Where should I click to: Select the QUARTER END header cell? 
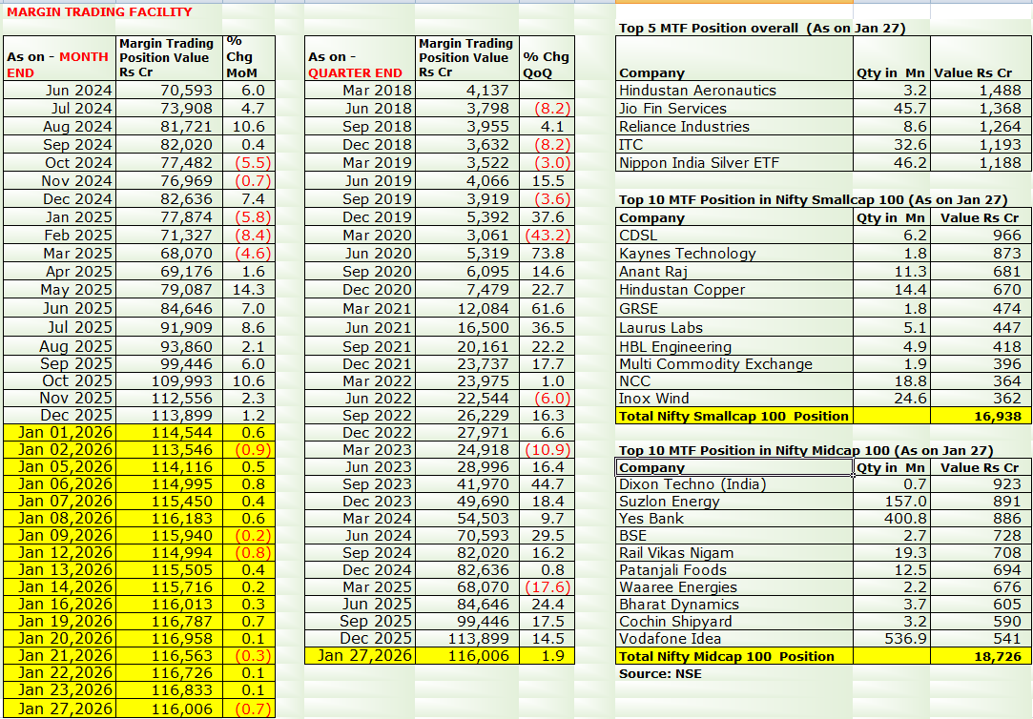[x=360, y=58]
